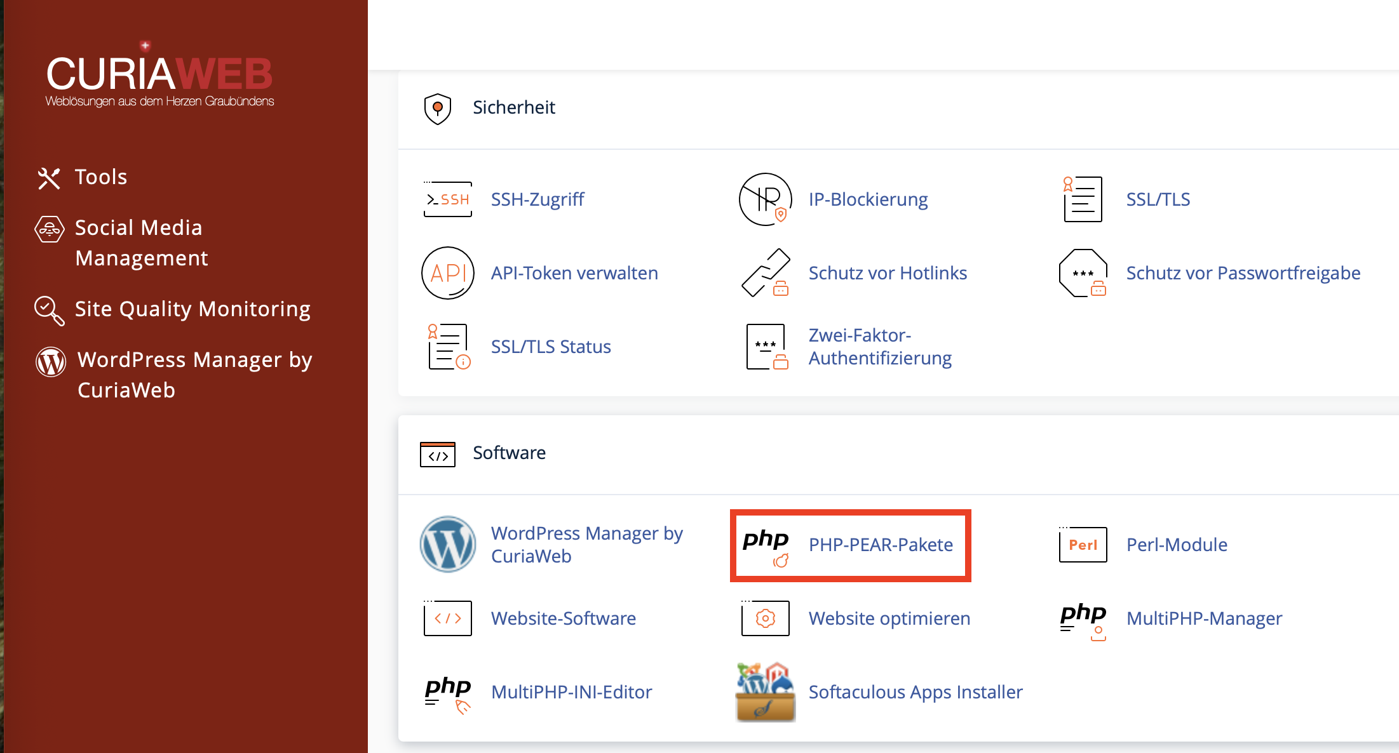Open the SSL/TLS link
This screenshot has width=1399, height=753.
coord(1158,199)
